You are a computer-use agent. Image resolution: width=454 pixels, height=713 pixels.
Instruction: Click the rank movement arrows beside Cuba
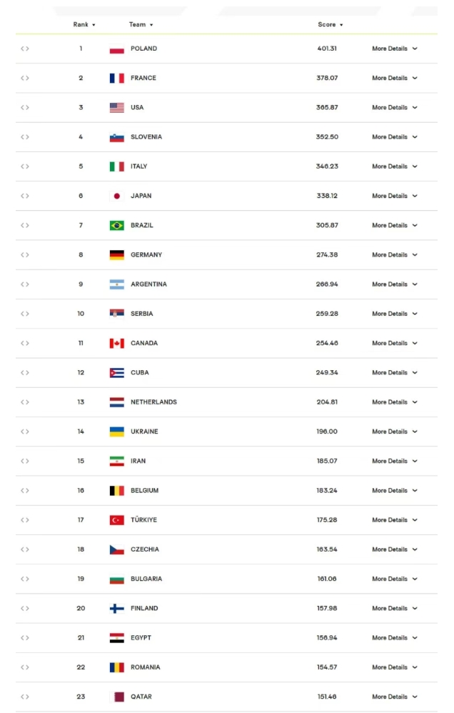tap(24, 373)
